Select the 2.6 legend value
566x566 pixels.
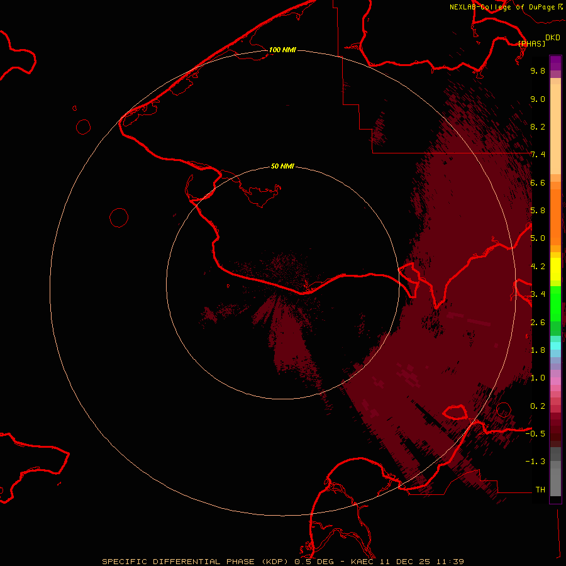[538, 323]
